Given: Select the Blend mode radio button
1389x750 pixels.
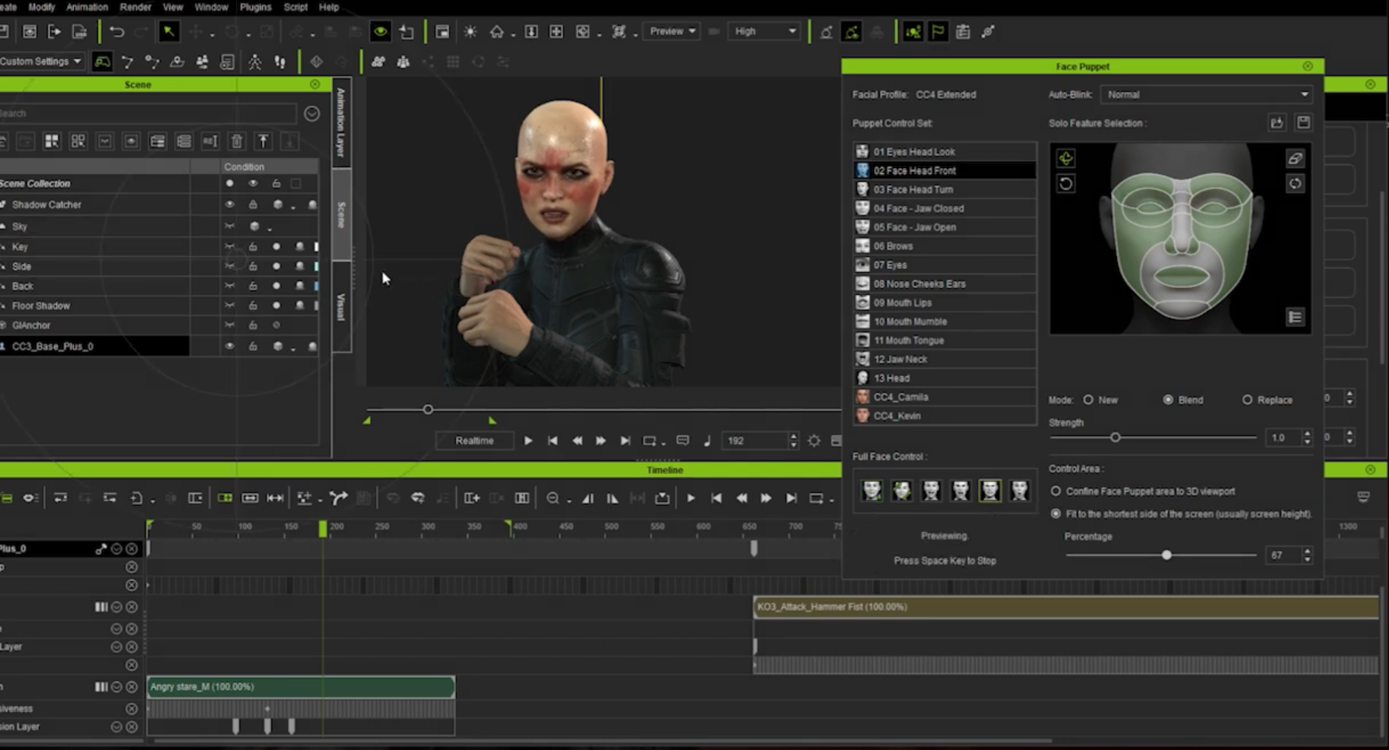Looking at the screenshot, I should point(1168,400).
